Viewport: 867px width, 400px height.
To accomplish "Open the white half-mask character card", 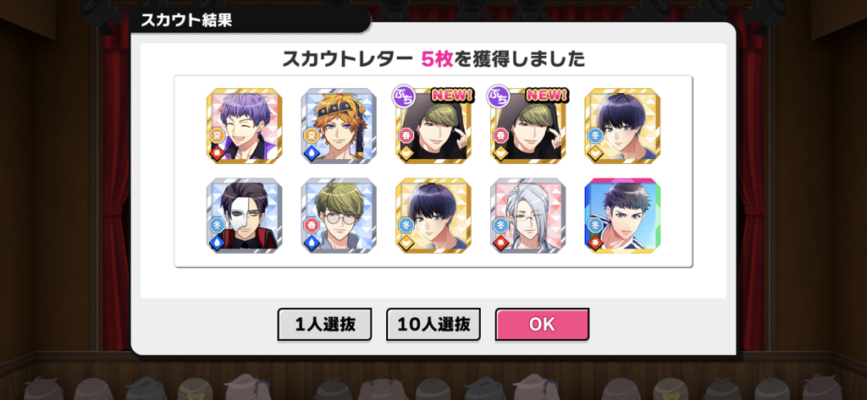I will (245, 216).
